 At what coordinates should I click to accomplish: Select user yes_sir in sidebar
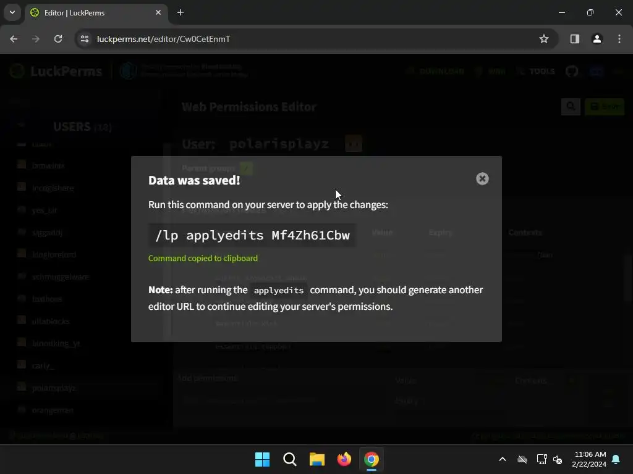[45, 210]
